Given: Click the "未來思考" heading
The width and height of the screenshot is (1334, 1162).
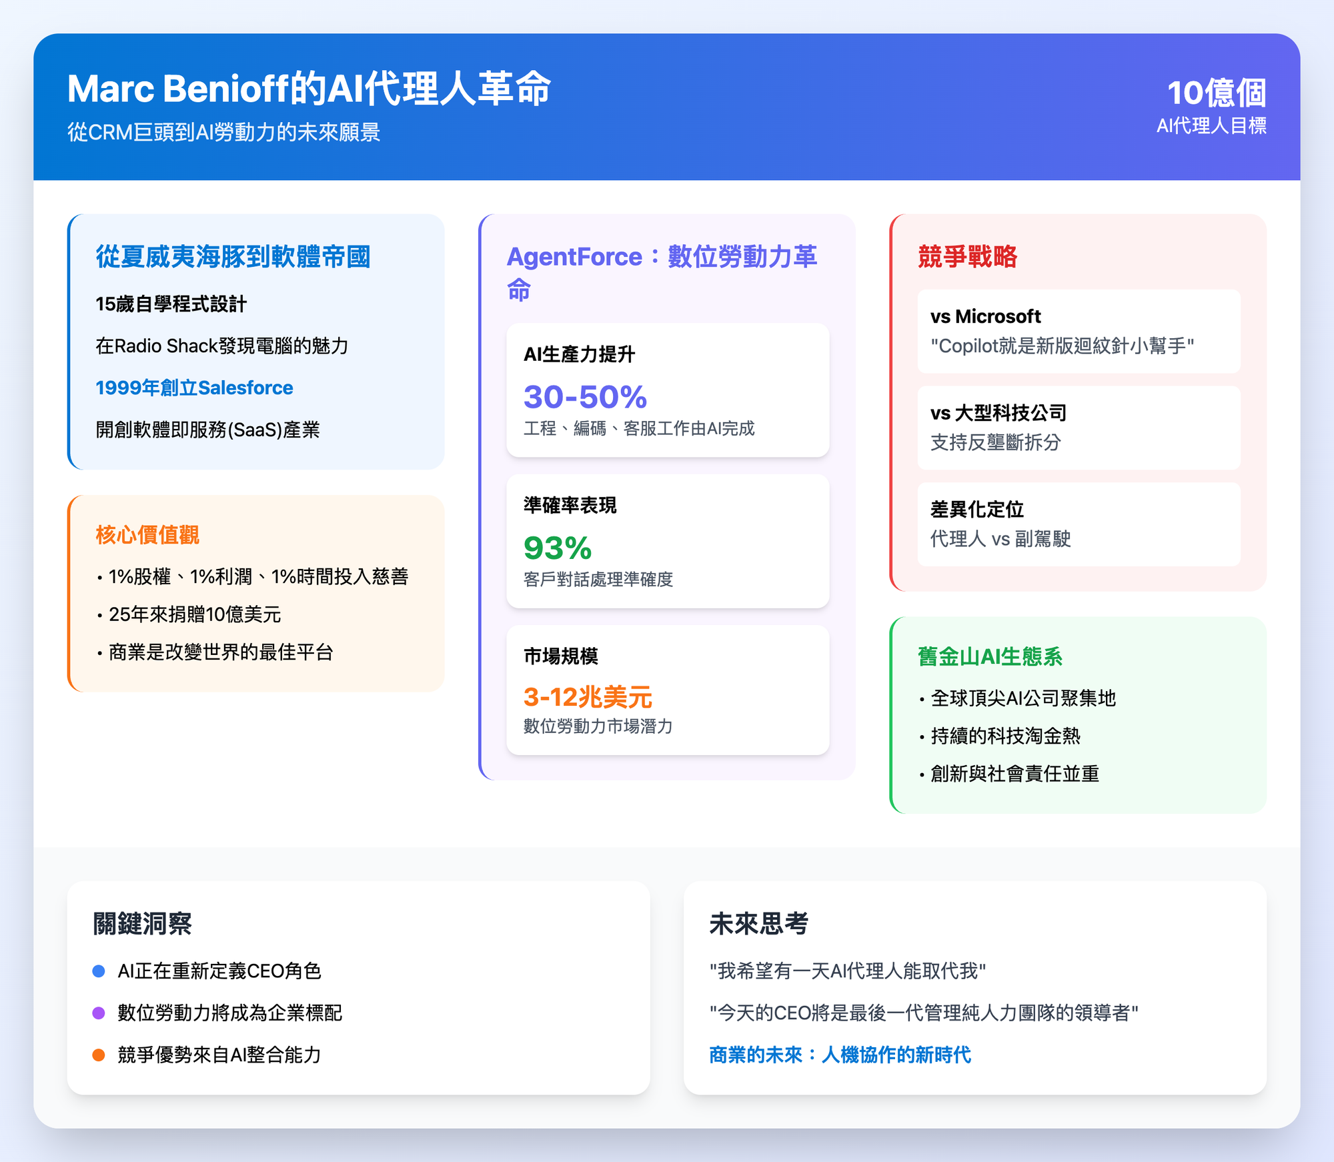Looking at the screenshot, I should point(758,924).
